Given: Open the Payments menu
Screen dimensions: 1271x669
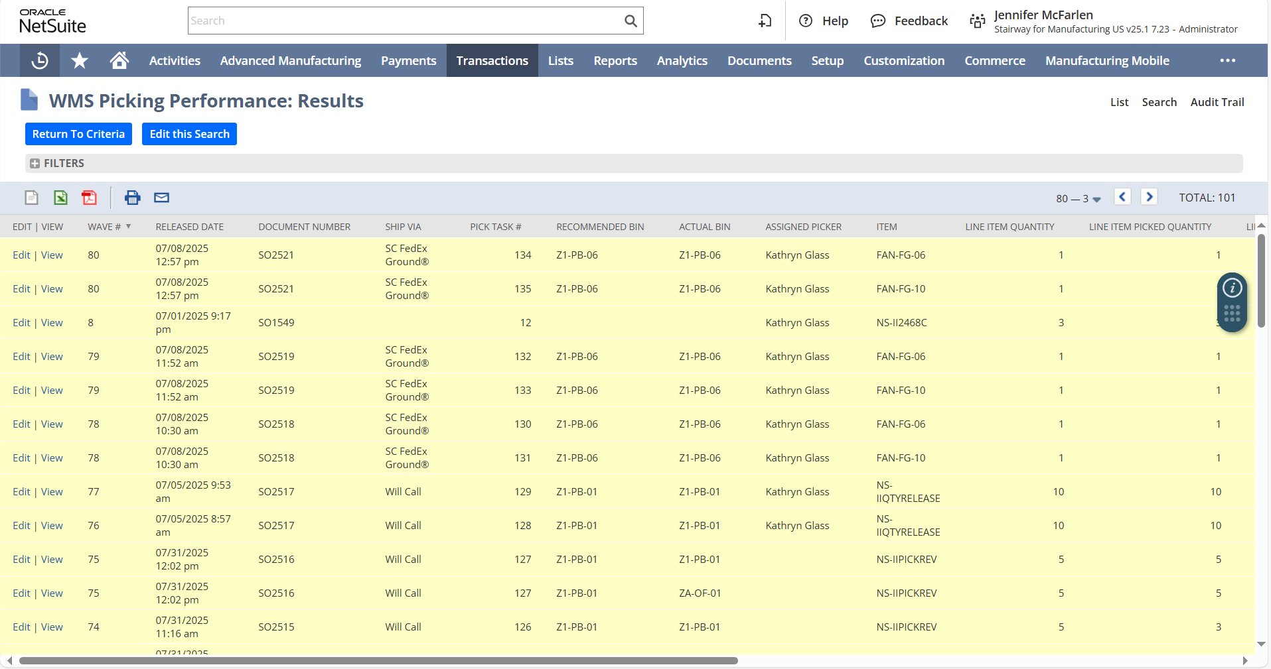Looking at the screenshot, I should (x=409, y=61).
